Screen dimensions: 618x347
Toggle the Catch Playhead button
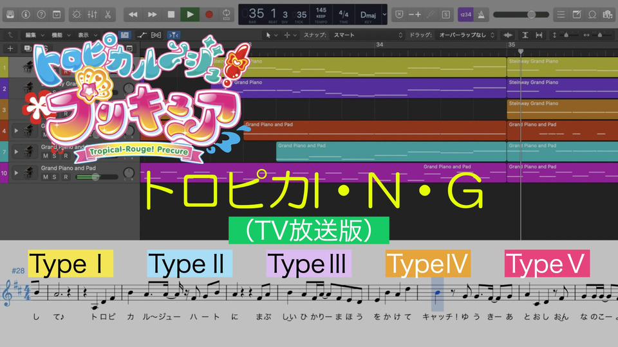(x=173, y=35)
